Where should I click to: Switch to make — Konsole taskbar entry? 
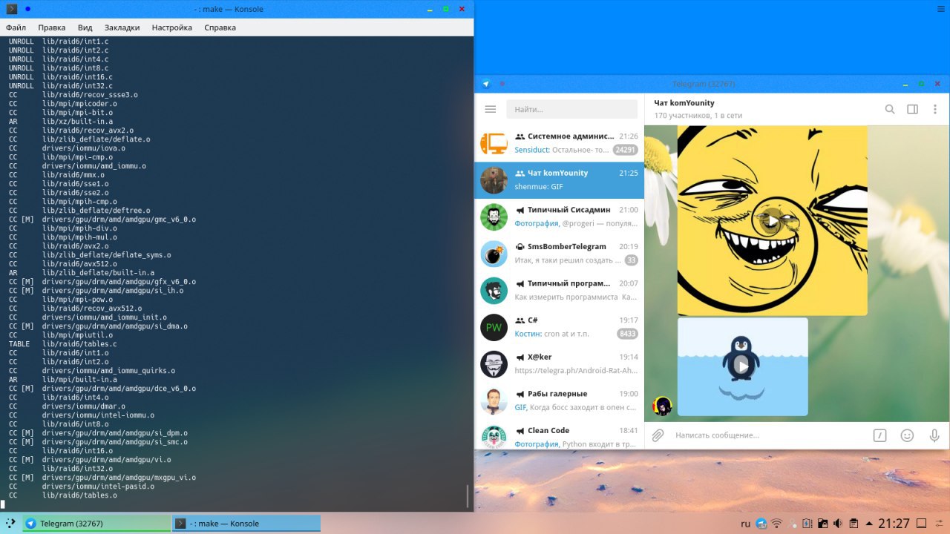coord(246,524)
